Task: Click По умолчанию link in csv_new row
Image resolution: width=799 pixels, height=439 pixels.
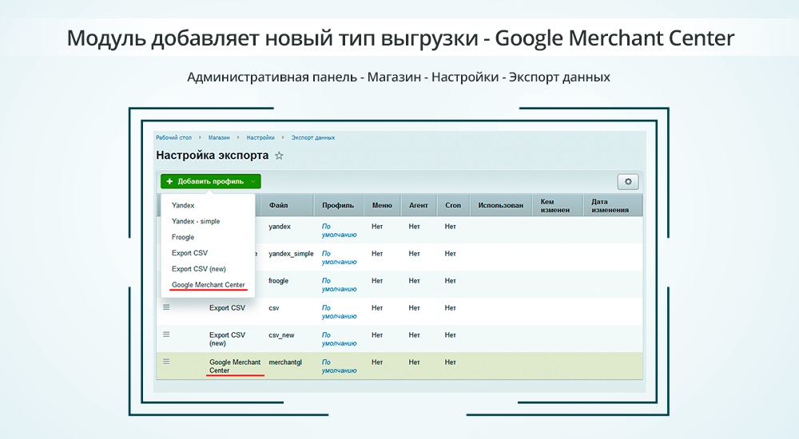Action: 339,339
